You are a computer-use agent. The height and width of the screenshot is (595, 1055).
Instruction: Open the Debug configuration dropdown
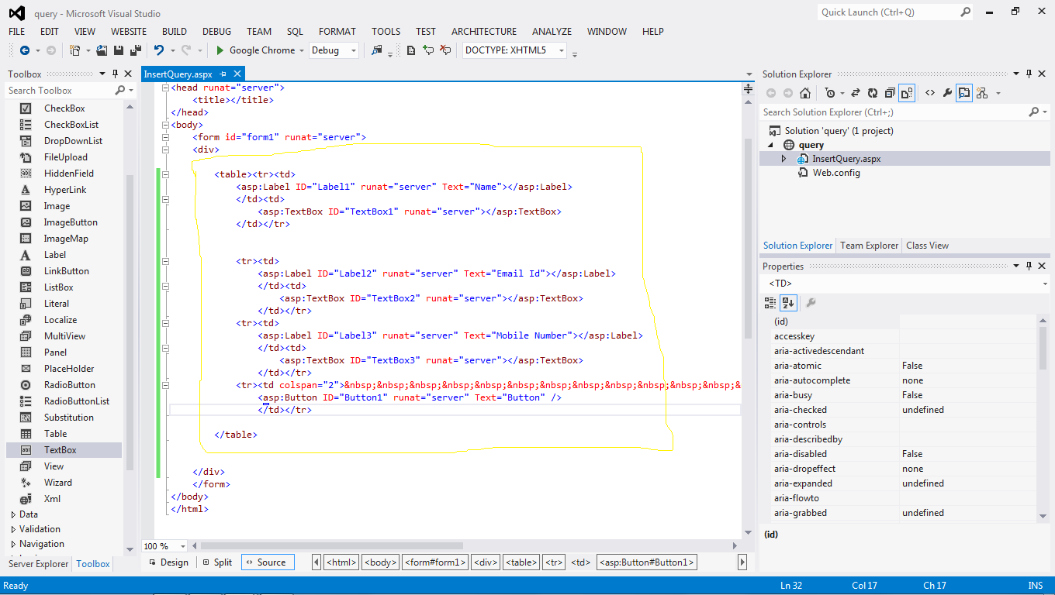pos(334,49)
